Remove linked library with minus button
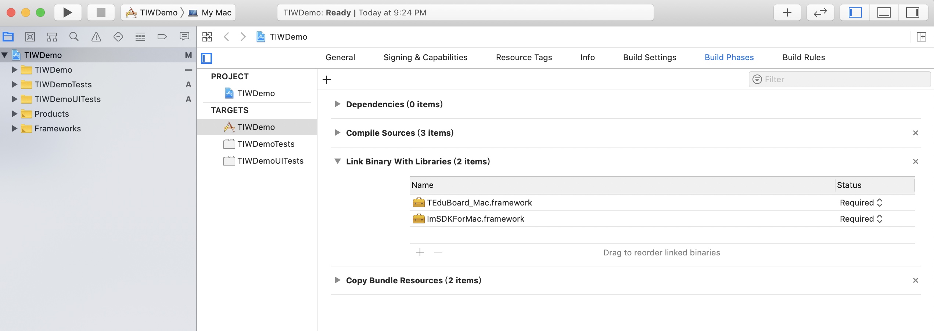Screen dimensions: 934x331 click(438, 252)
